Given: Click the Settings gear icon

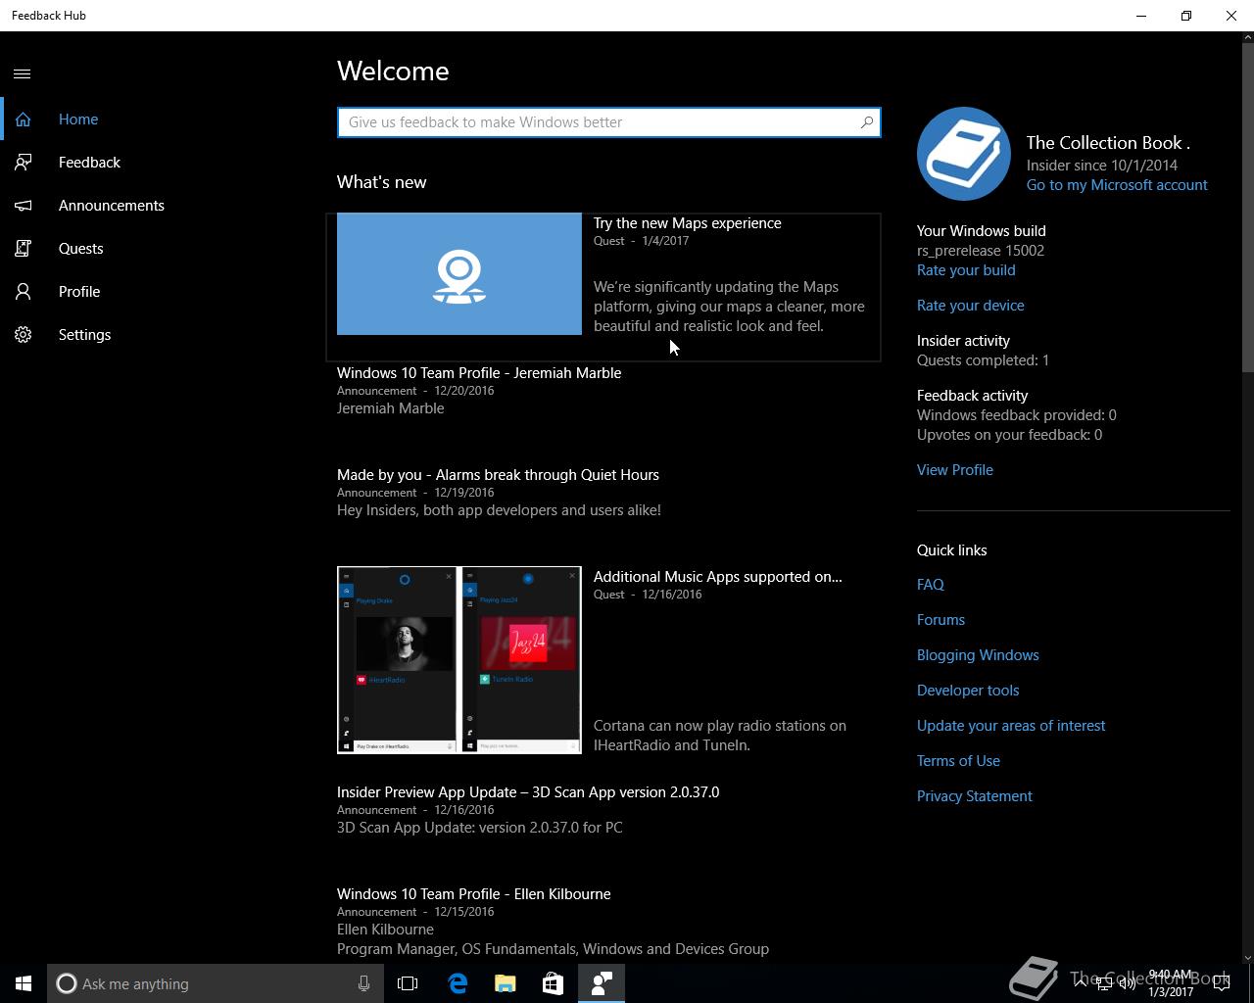Looking at the screenshot, I should pos(23,335).
